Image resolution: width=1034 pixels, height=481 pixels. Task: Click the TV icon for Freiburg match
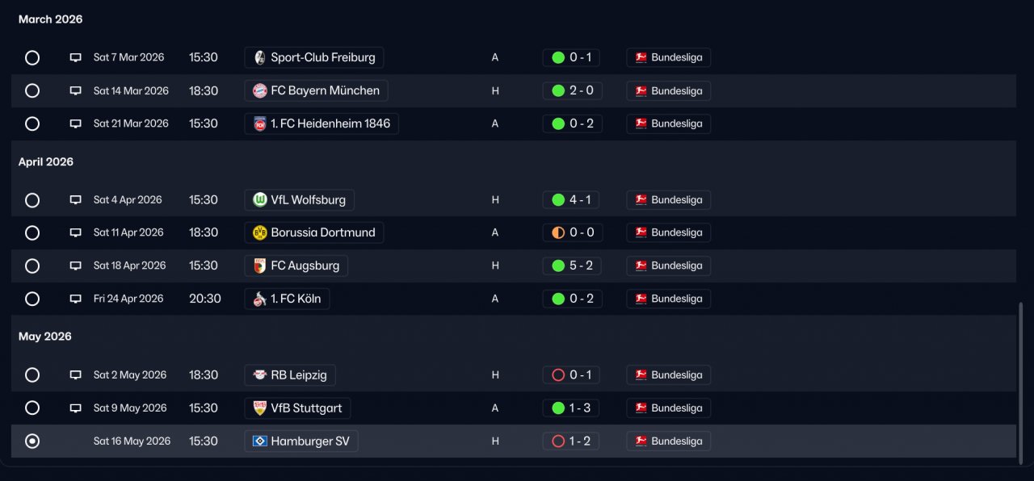pyautogui.click(x=75, y=57)
